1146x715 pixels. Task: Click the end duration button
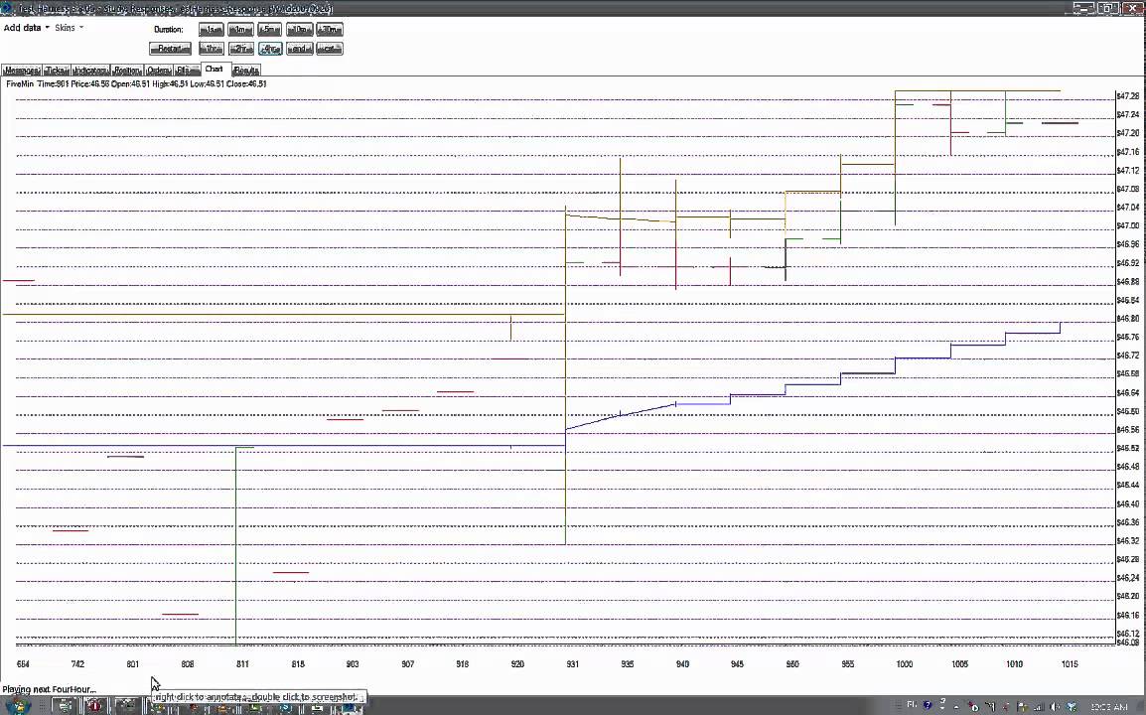300,49
